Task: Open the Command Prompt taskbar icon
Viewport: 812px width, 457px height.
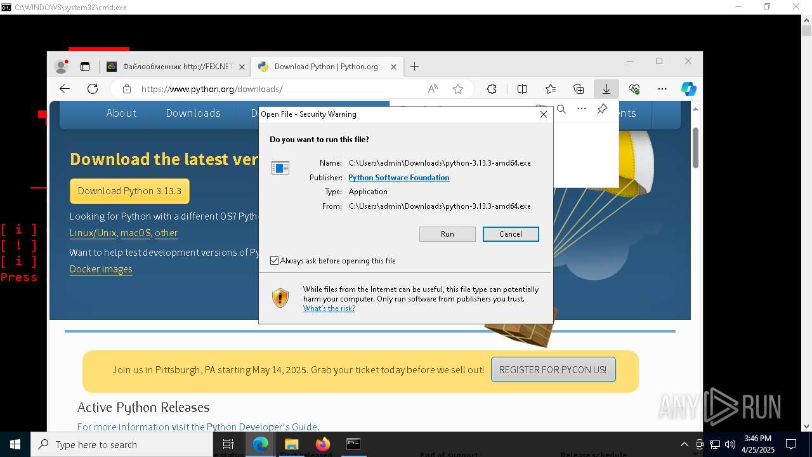Action: coord(353,444)
